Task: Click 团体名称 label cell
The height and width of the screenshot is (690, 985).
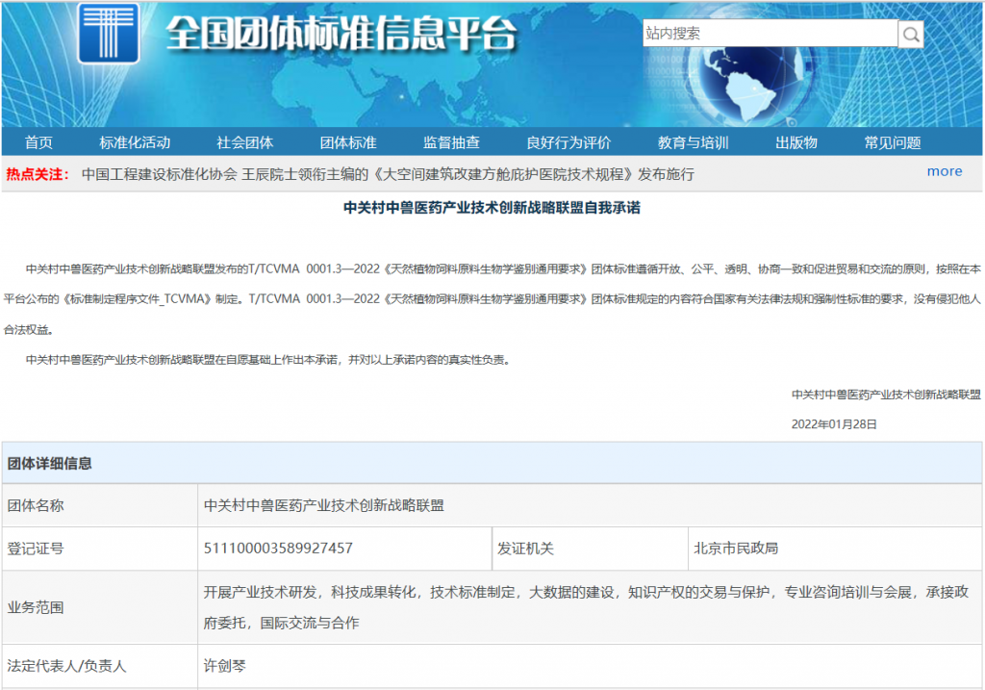Action: click(100, 505)
